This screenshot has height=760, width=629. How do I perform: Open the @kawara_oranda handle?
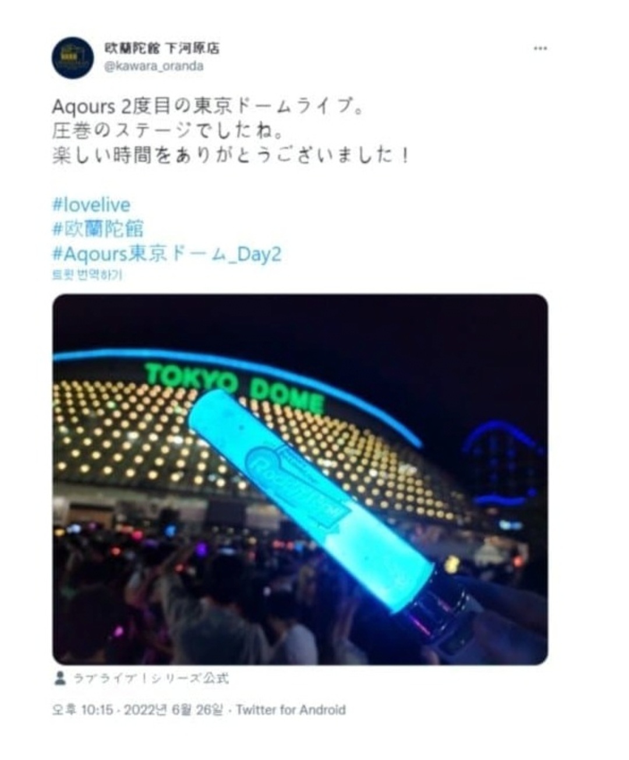(154, 66)
